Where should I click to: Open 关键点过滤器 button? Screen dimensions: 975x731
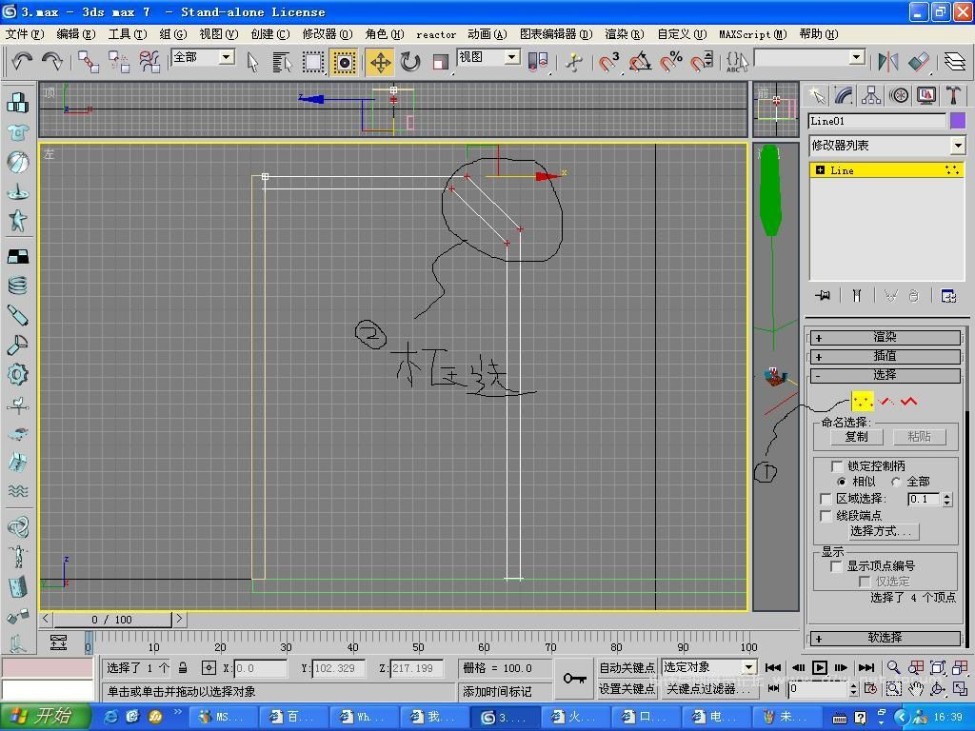click(x=708, y=689)
